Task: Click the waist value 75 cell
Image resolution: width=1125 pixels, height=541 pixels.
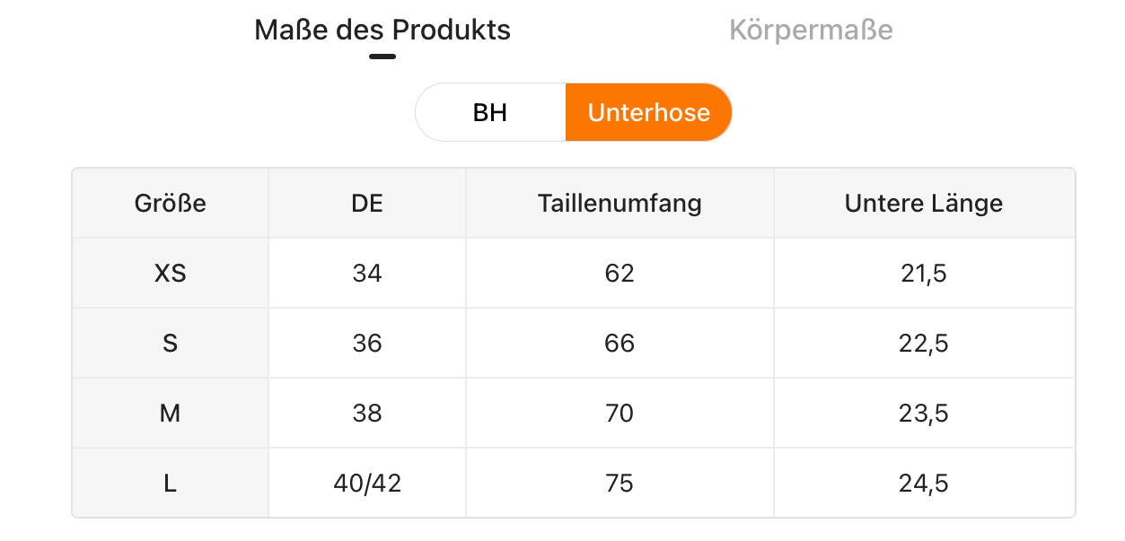Action: pos(620,484)
